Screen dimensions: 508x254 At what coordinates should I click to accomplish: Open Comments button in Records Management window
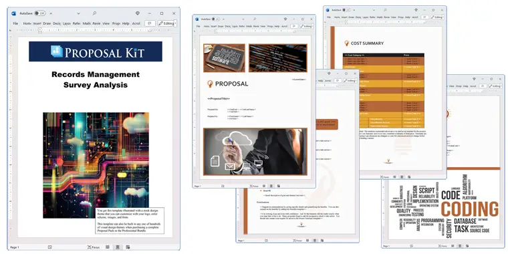150,23
